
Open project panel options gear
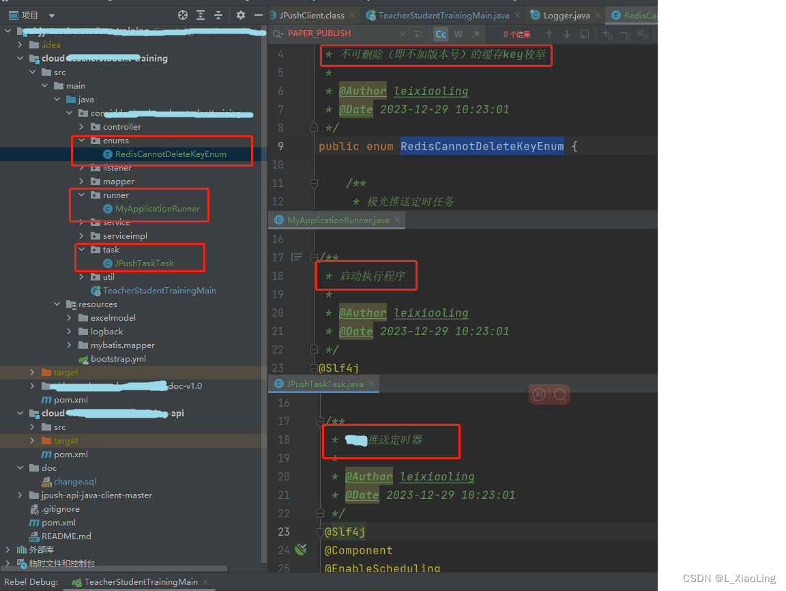coord(240,14)
